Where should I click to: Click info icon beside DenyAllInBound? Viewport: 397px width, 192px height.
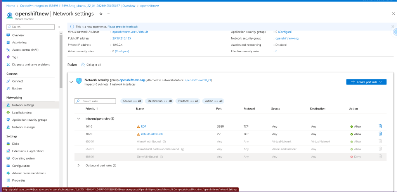point(161,157)
